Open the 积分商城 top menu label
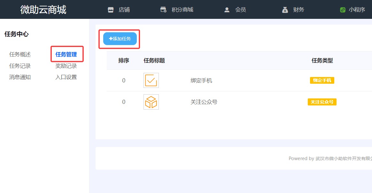 tap(182, 10)
